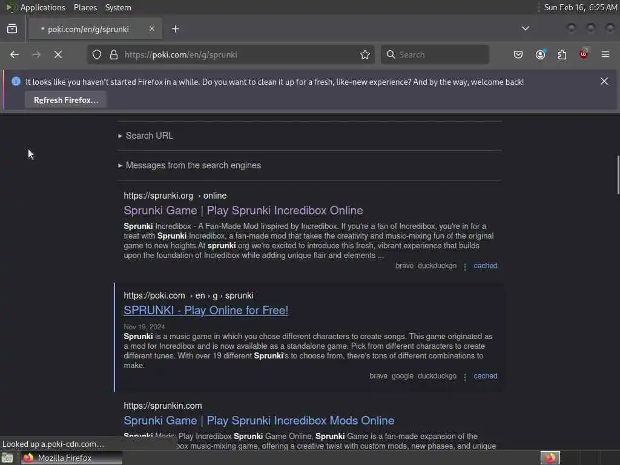Viewport: 620px width, 465px height.
Task: Open the Applications menu
Action: click(x=43, y=7)
